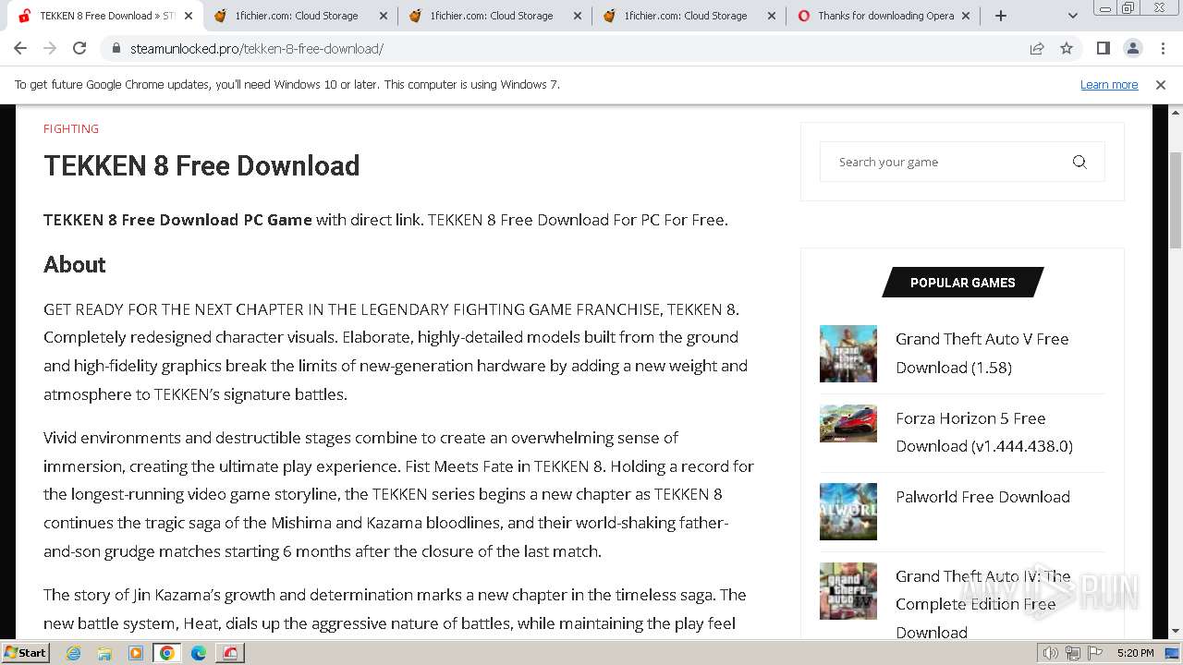Click Palworld game thumbnail
1183x665 pixels.
tap(848, 512)
